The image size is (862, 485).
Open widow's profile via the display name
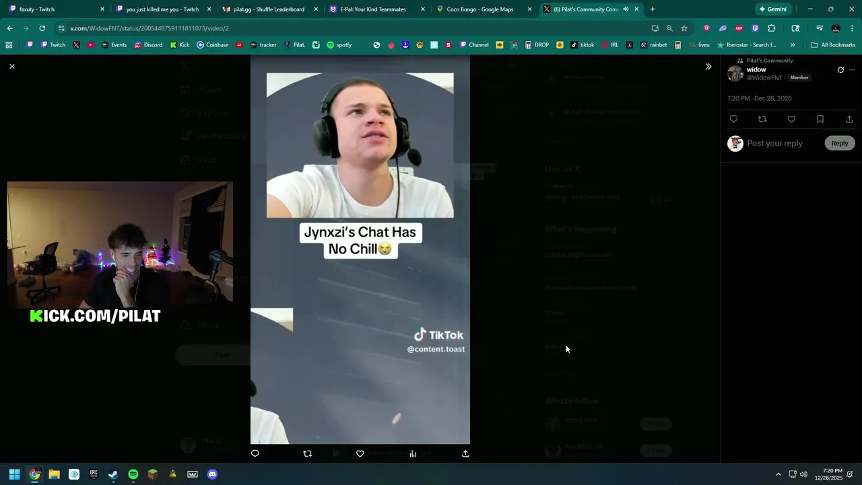pyautogui.click(x=756, y=69)
